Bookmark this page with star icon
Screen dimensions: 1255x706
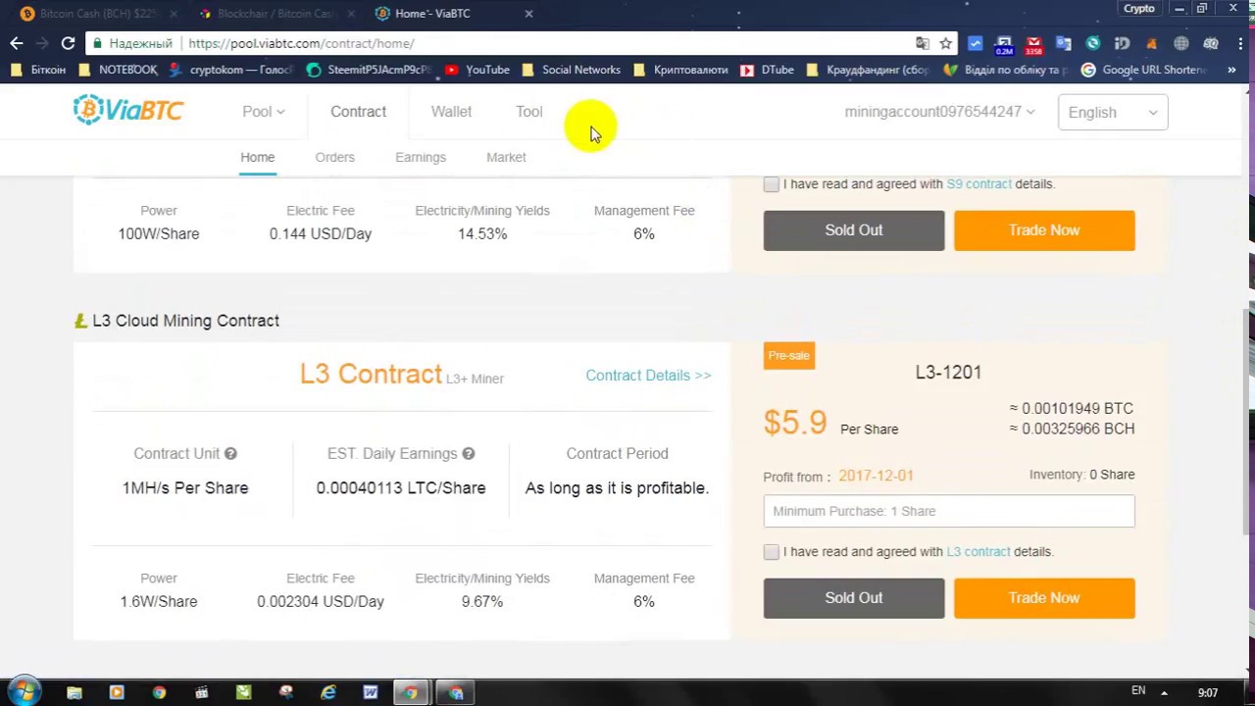click(x=946, y=43)
